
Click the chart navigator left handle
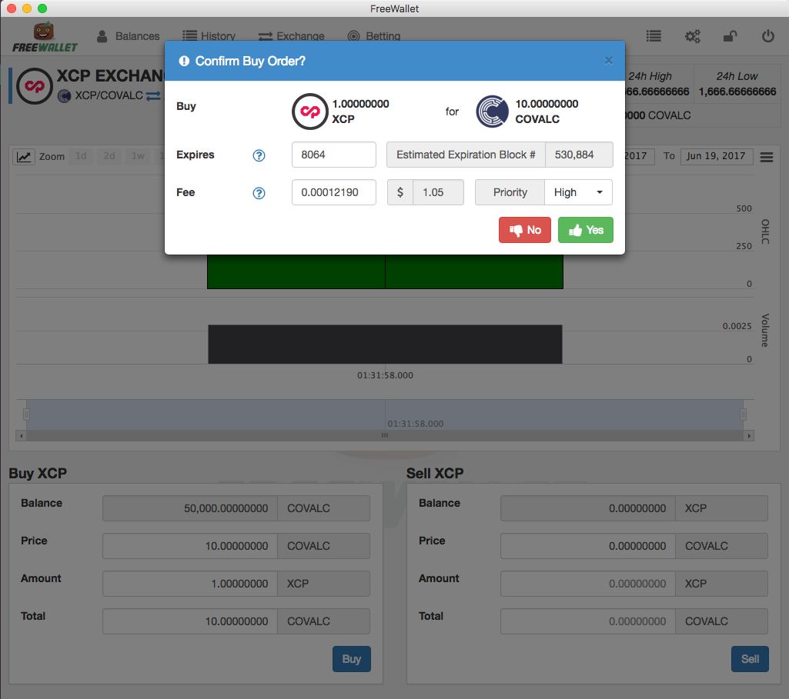26,414
